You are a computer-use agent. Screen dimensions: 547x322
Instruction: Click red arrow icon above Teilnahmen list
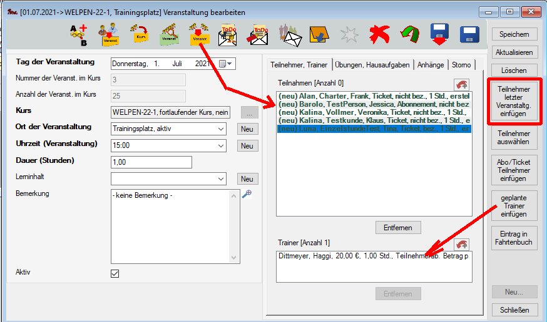[x=461, y=84]
